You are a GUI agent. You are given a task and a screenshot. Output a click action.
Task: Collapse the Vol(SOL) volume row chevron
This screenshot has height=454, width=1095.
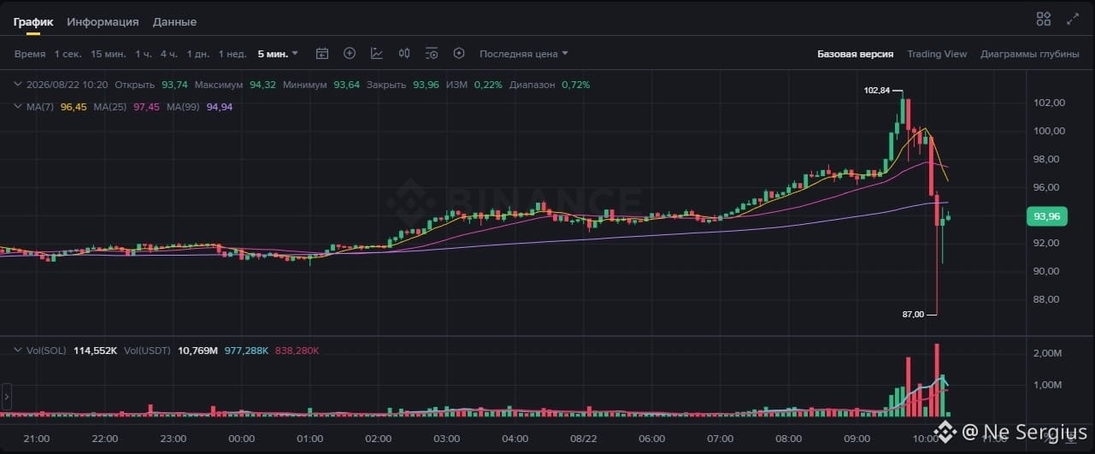point(19,351)
